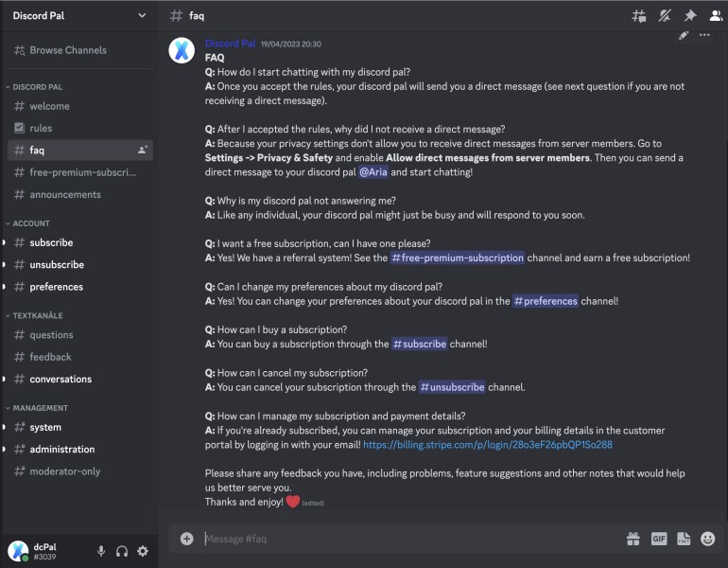Select the rules channel
This screenshot has height=568, width=728.
[41, 128]
